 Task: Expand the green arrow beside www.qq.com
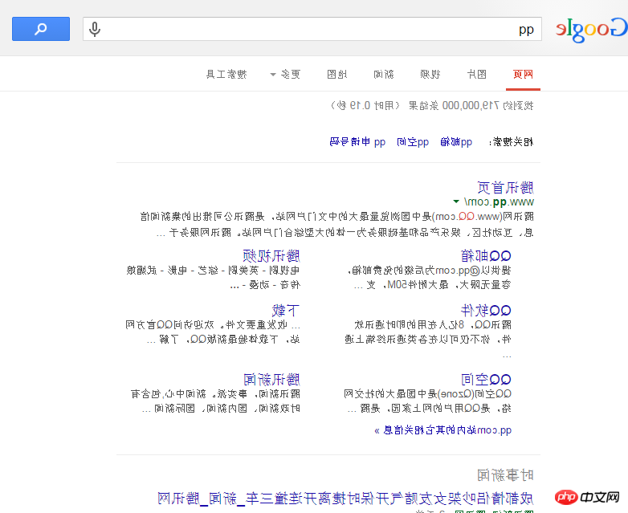tap(455, 202)
